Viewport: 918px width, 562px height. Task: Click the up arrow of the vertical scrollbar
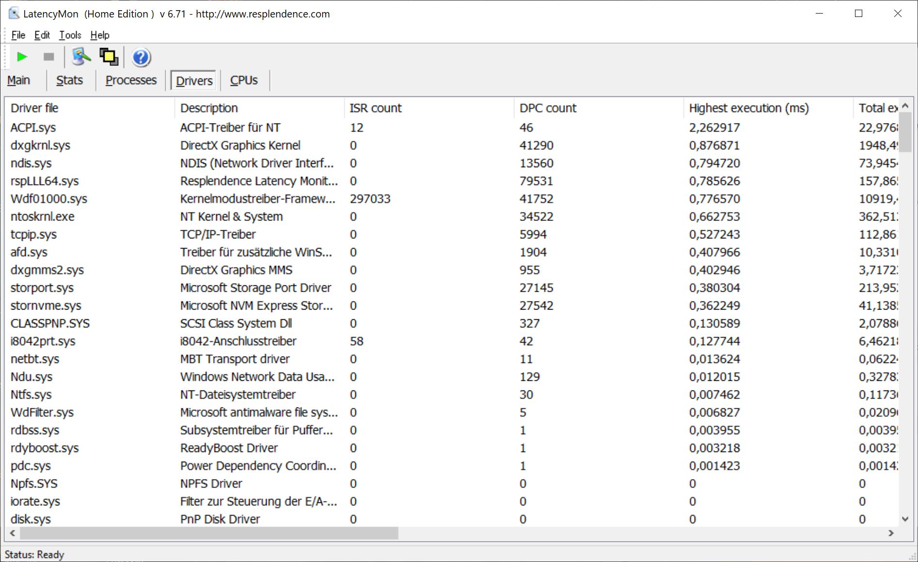click(x=905, y=105)
